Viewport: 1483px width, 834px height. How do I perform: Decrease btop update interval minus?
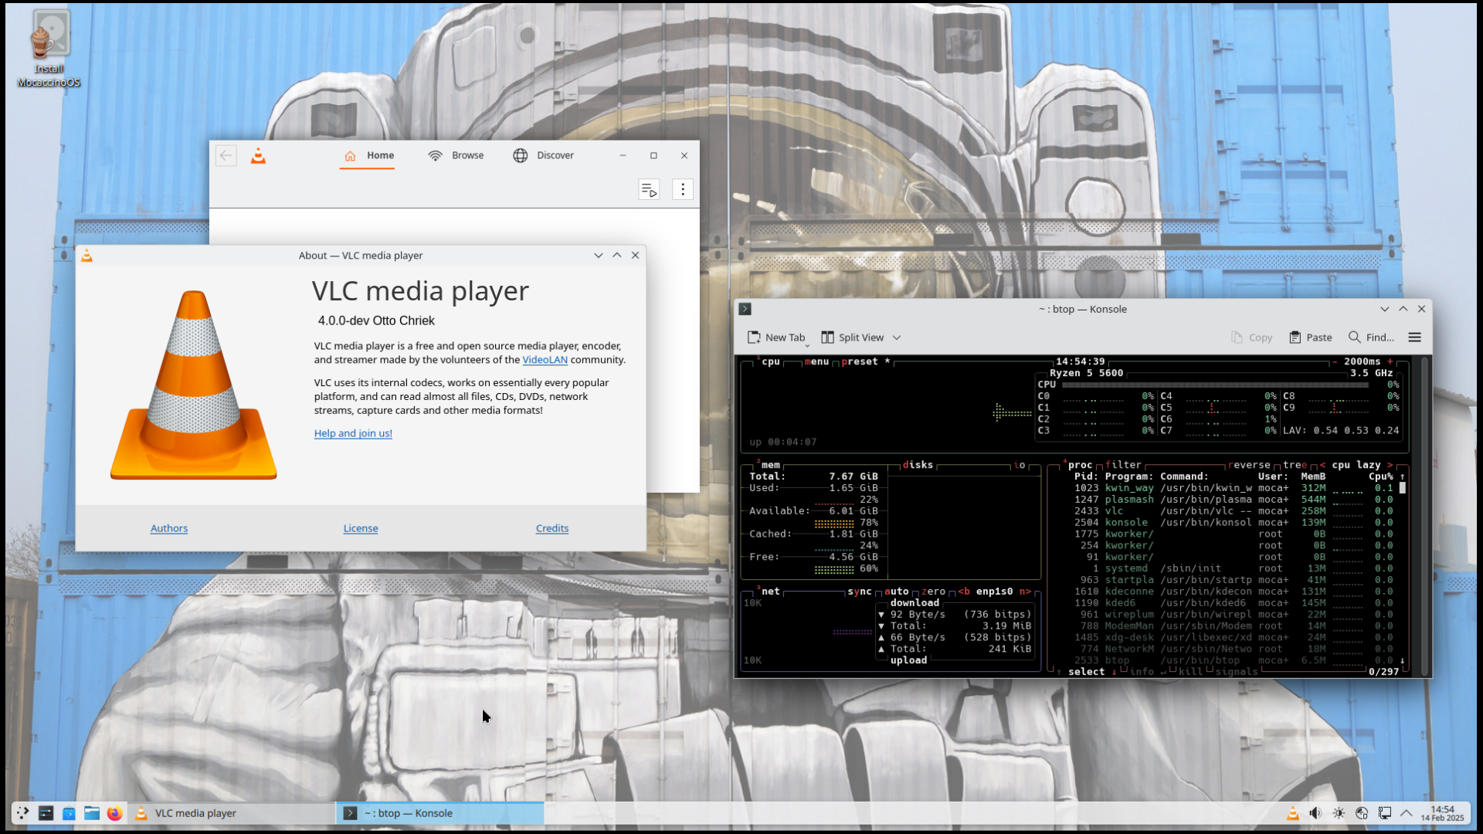pyautogui.click(x=1335, y=361)
